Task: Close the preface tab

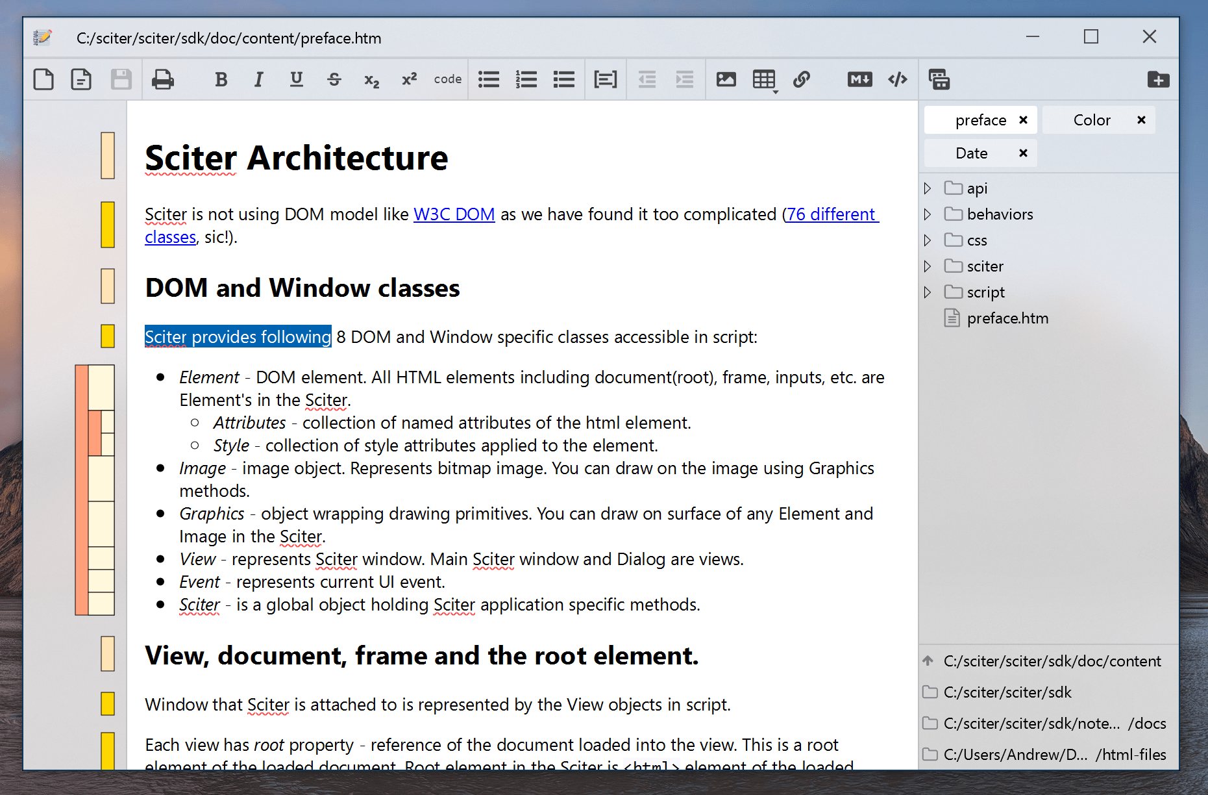Action: [x=1023, y=120]
